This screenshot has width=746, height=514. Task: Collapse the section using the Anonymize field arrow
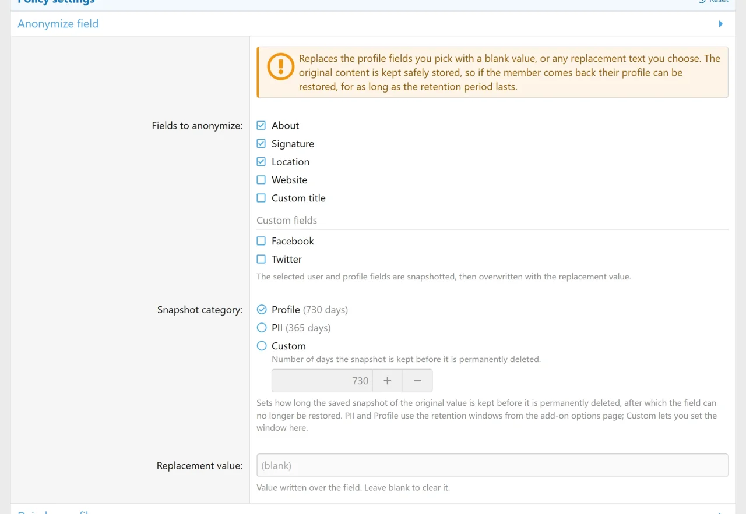click(x=721, y=24)
